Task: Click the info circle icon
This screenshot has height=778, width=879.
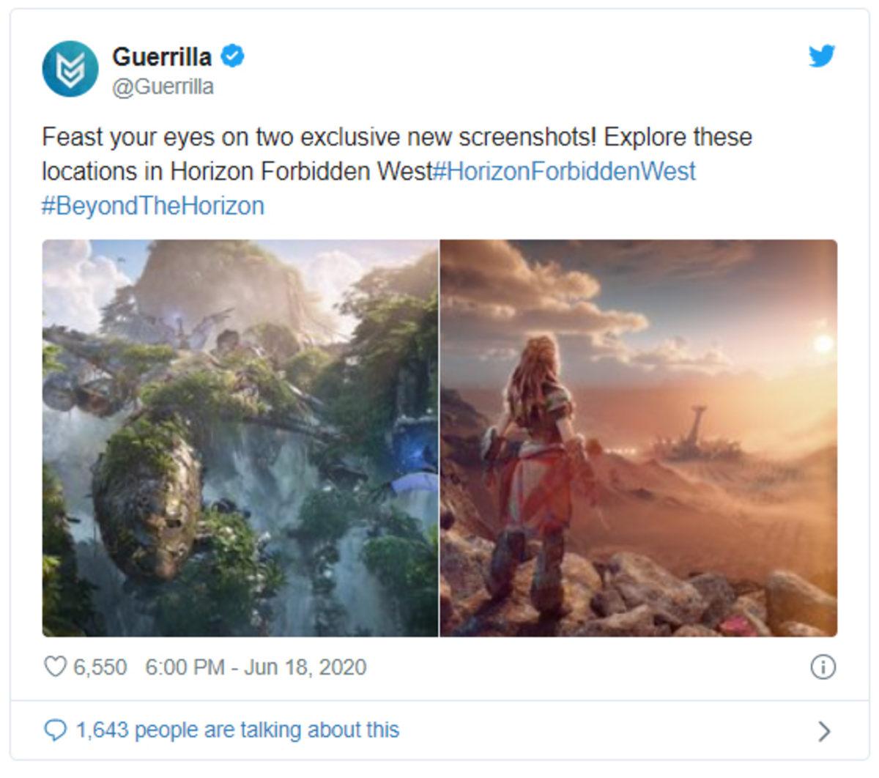Action: point(823,667)
